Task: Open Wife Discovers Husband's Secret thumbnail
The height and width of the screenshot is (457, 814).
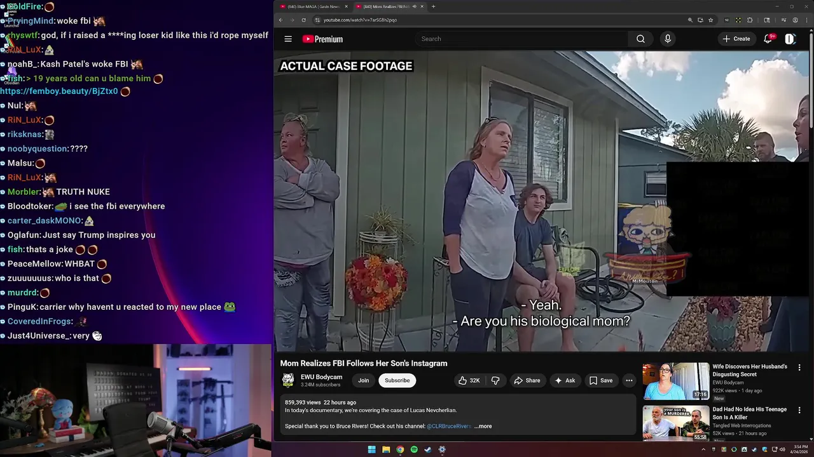Action: (675, 381)
